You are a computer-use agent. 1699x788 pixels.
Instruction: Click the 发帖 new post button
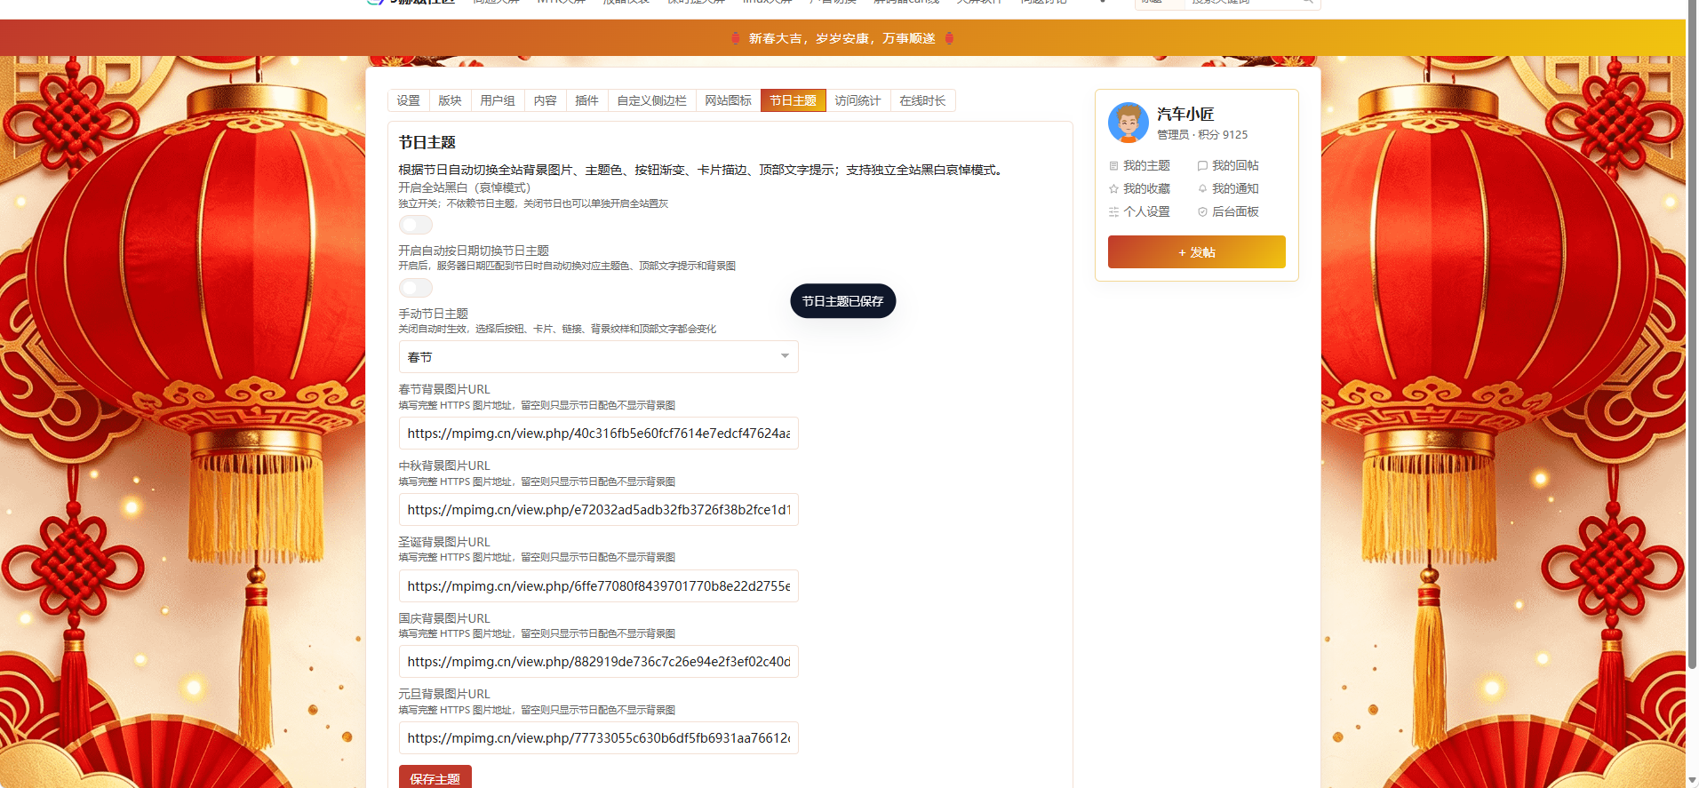[x=1196, y=252]
